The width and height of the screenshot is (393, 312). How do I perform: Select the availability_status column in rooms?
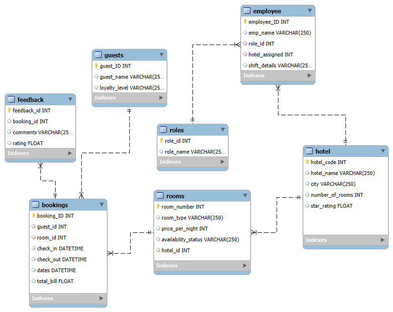pos(200,239)
